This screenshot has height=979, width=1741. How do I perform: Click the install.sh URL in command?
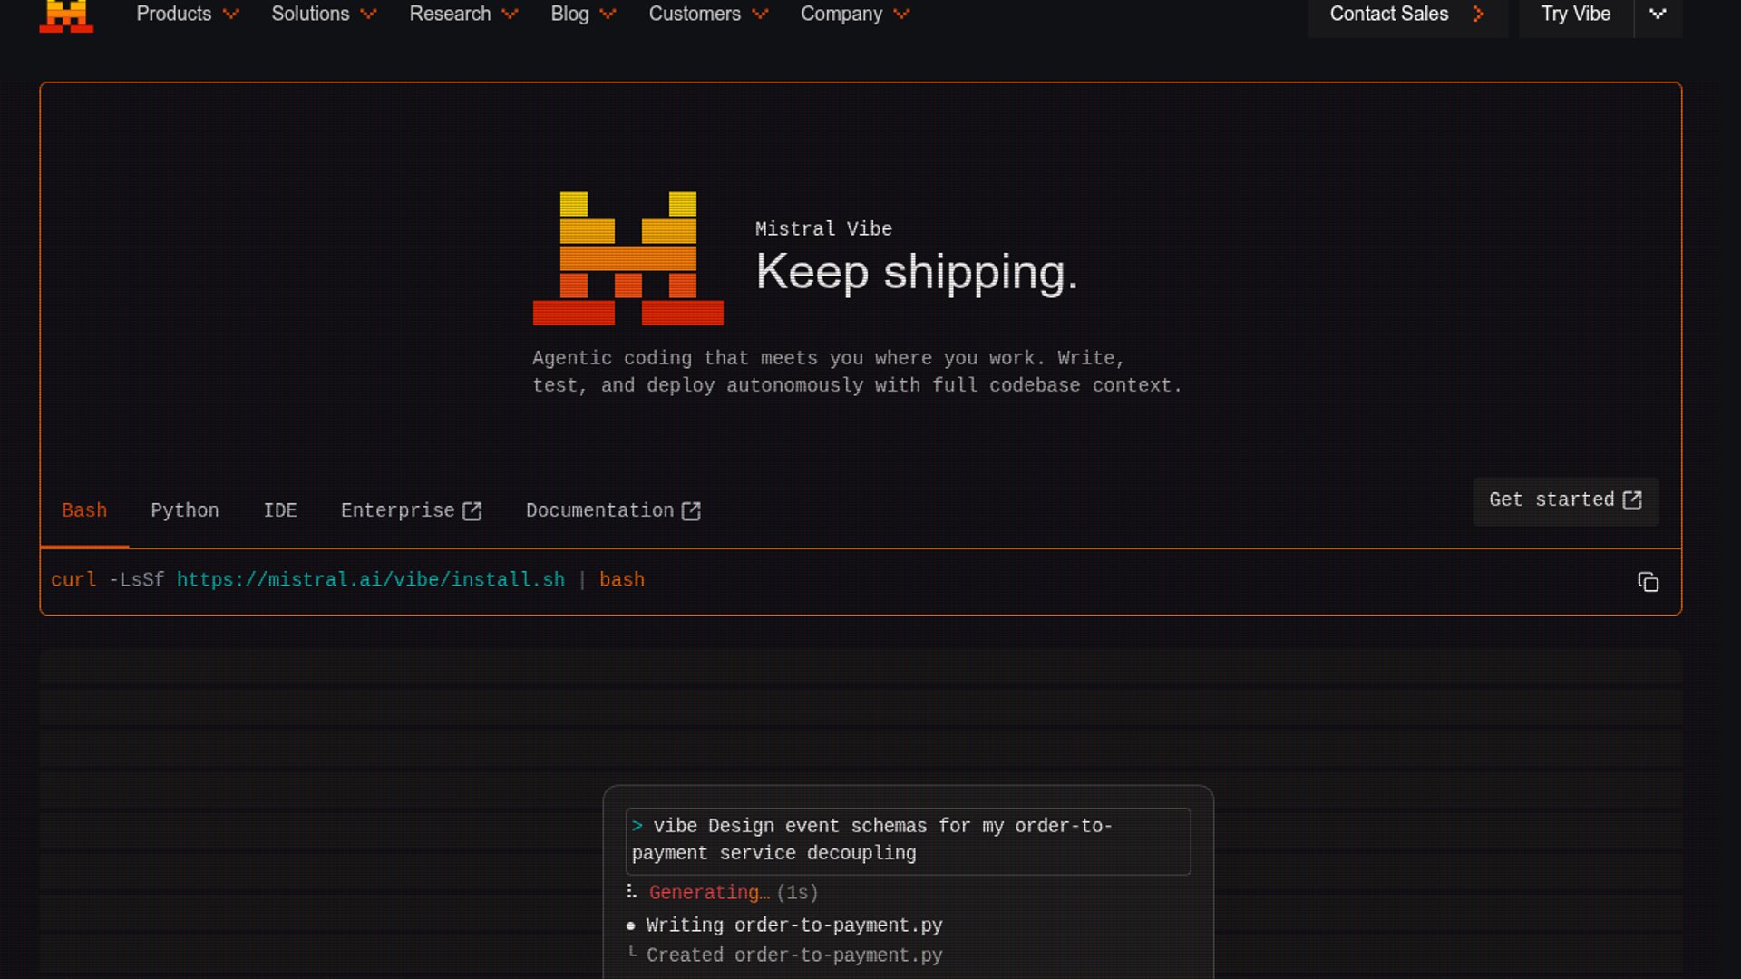(x=371, y=580)
